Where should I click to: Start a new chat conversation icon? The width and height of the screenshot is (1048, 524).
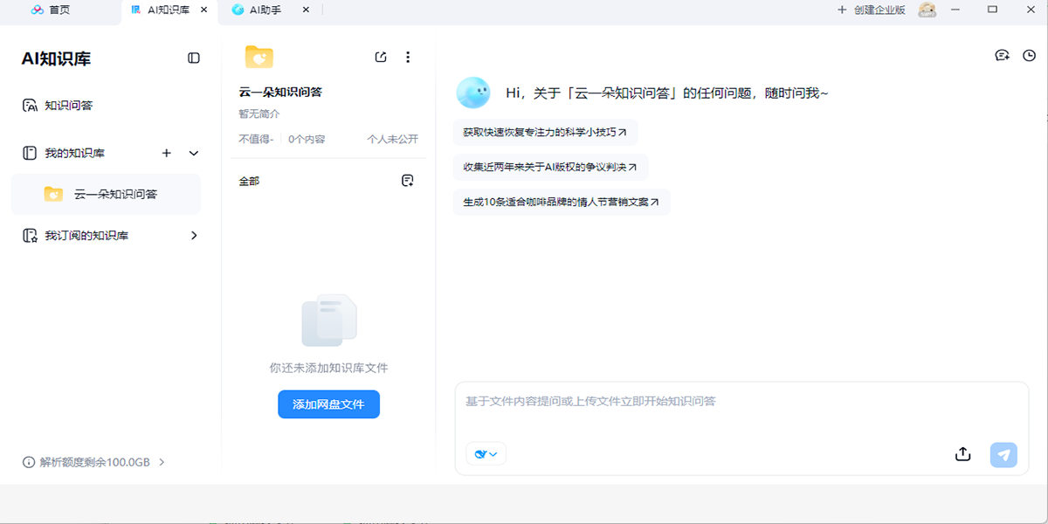(1002, 56)
